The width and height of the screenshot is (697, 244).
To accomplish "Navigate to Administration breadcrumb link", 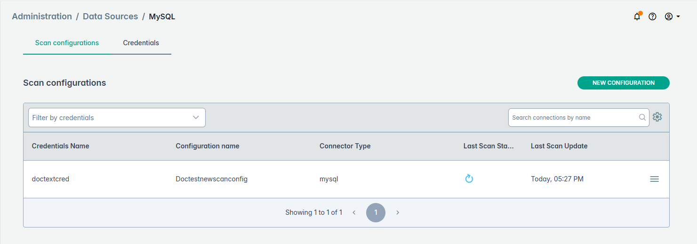I will (42, 16).
